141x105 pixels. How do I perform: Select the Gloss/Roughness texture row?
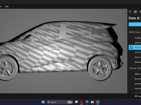(x=135, y=89)
